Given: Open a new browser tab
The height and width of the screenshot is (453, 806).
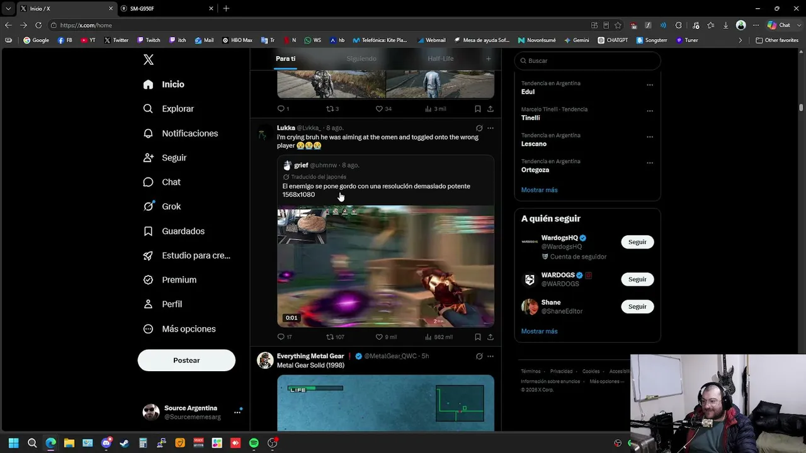Looking at the screenshot, I should point(226,9).
